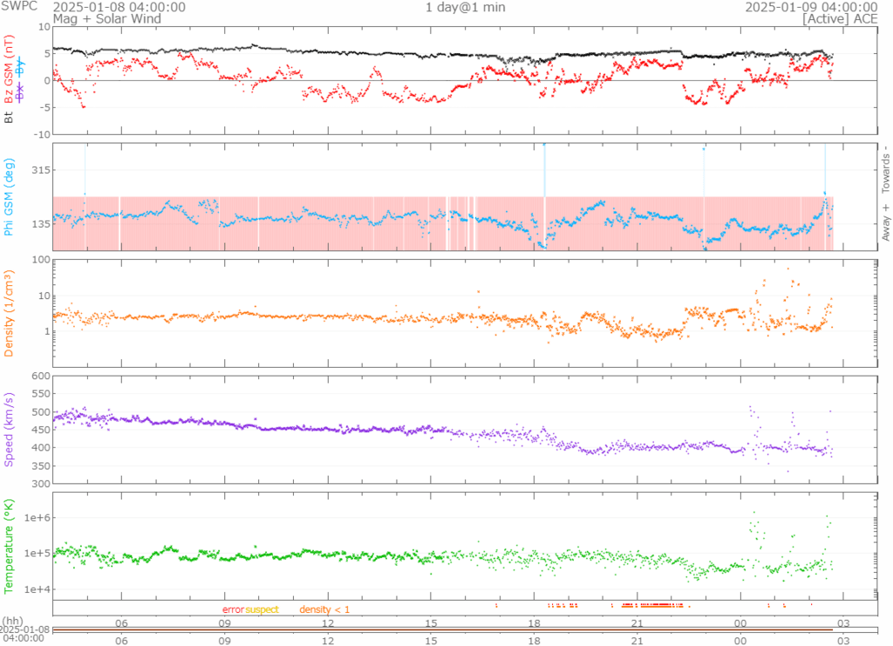Image resolution: width=893 pixels, height=646 pixels.
Task: Click the 1e+4 tick on the Temperature axis
Action: point(37,589)
